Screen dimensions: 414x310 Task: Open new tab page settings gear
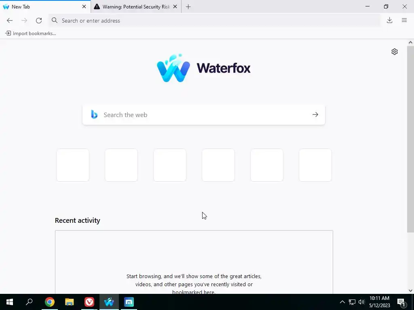395,52
